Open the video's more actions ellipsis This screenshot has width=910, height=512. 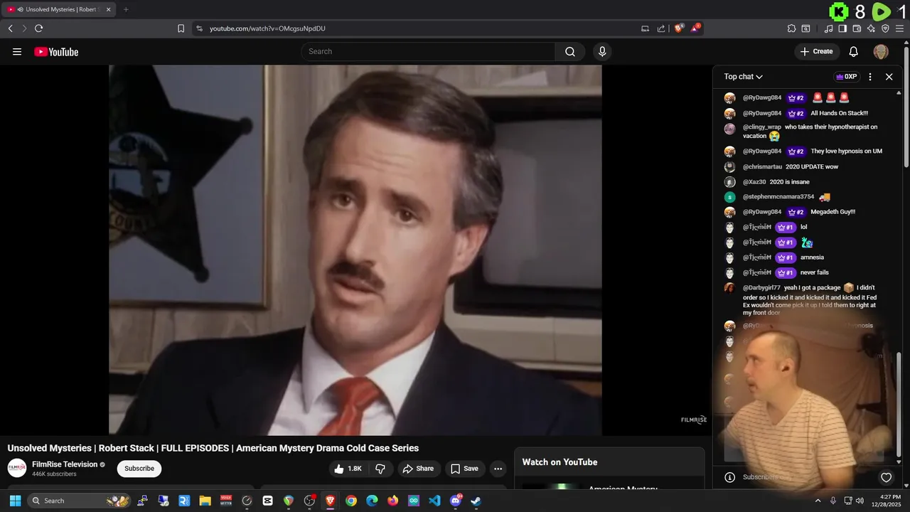click(498, 469)
